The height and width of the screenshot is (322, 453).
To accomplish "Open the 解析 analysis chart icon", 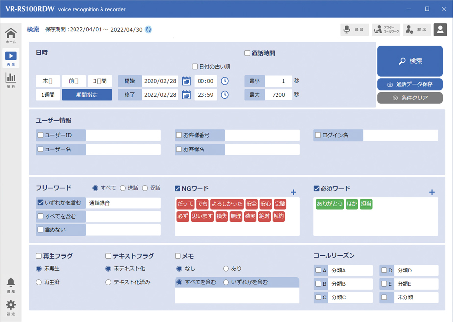I will [x=10, y=79].
